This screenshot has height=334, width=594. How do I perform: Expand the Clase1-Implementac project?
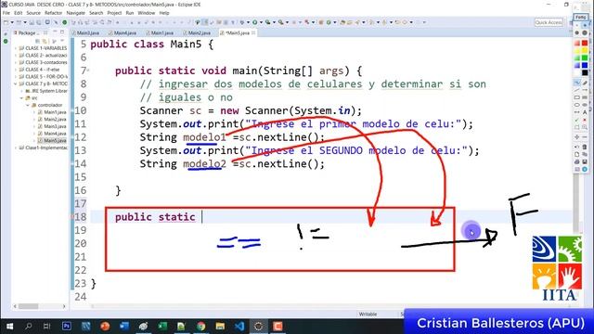[x=16, y=148]
